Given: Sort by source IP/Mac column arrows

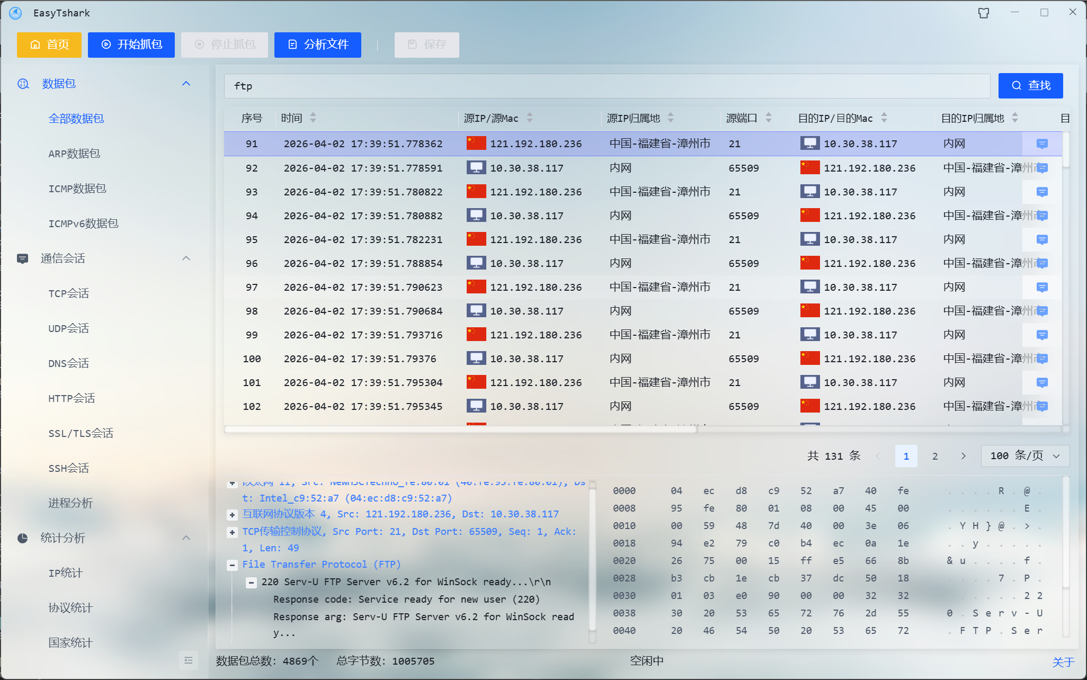Looking at the screenshot, I should tap(530, 118).
